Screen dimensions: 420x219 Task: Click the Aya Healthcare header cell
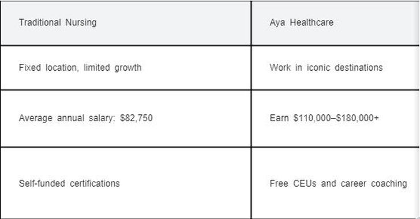[x=335, y=23]
